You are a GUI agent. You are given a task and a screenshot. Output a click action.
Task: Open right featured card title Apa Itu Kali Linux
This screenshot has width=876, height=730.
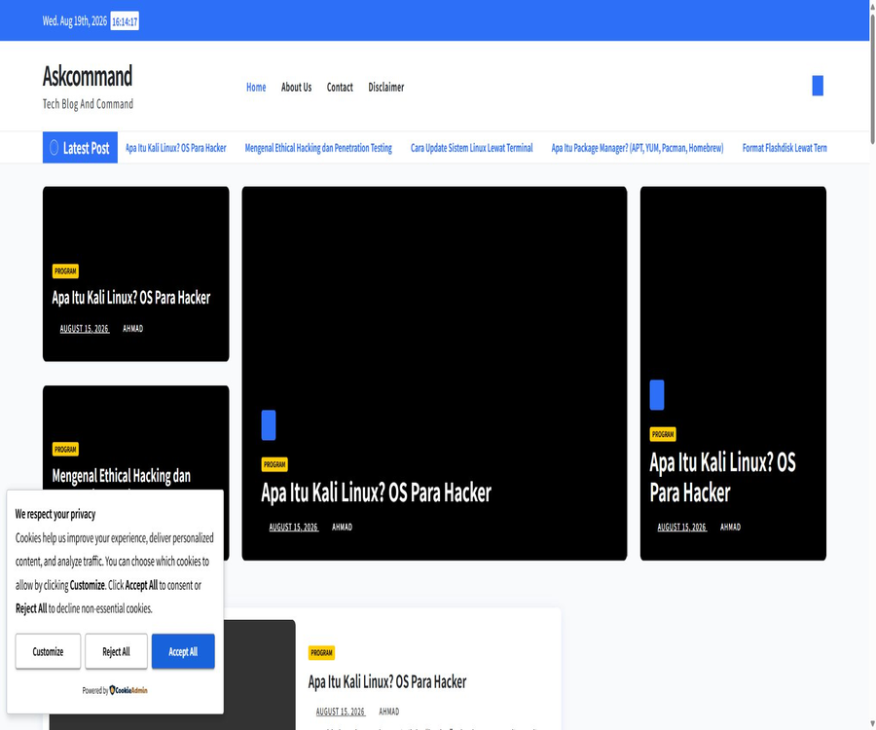click(722, 478)
